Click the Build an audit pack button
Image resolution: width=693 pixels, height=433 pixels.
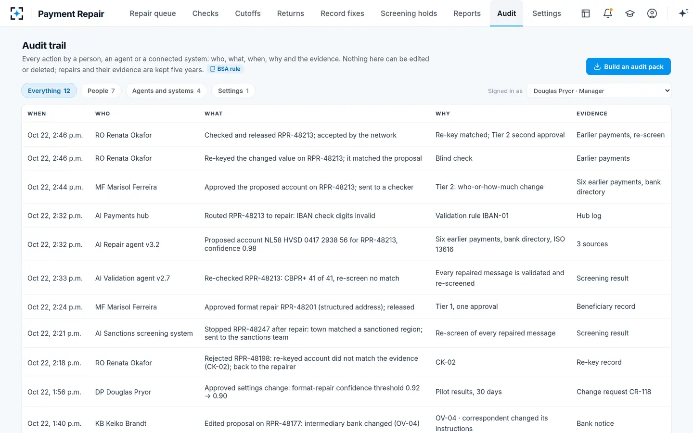pos(629,66)
